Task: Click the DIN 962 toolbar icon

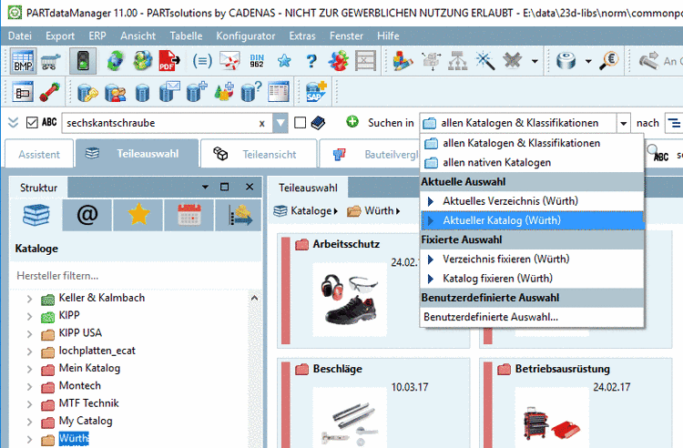Action: tap(257, 61)
